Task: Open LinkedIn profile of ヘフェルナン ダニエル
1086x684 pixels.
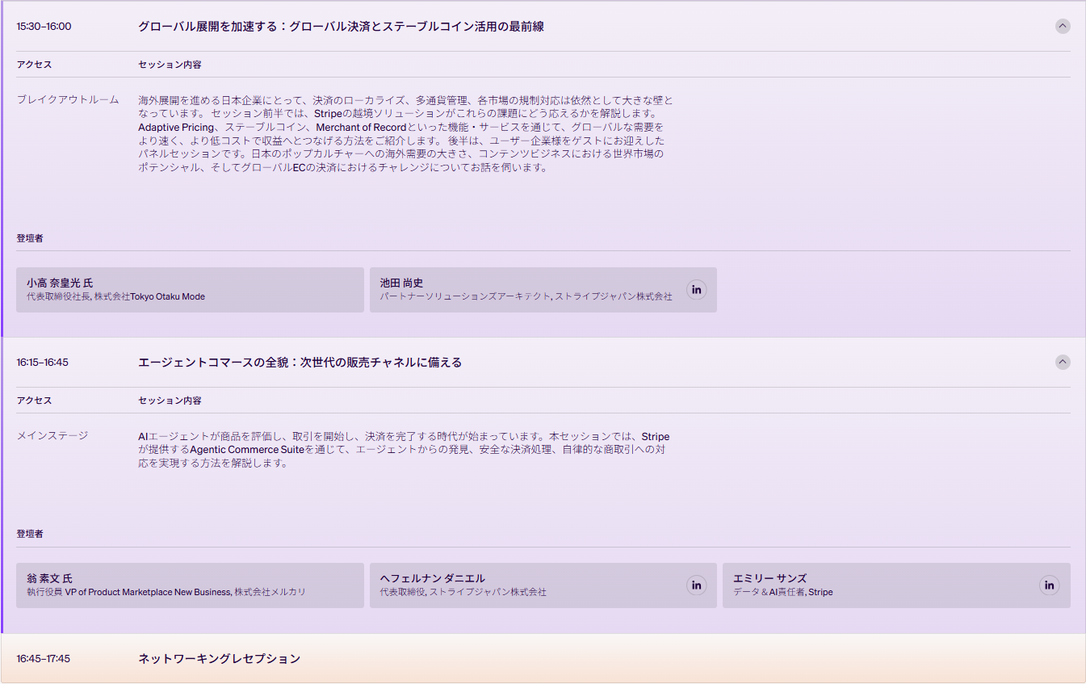Action: pyautogui.click(x=696, y=585)
